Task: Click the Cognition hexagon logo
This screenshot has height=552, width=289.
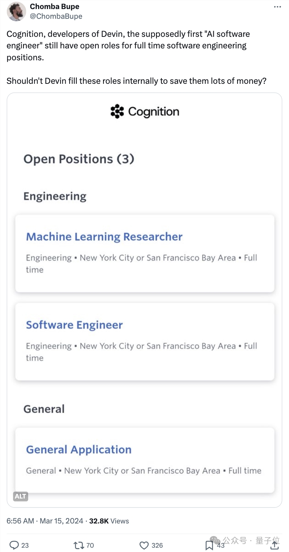Action: [117, 112]
